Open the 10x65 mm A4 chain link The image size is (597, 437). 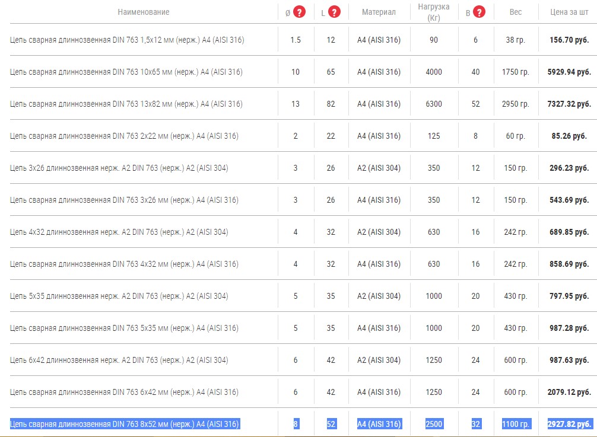click(x=126, y=72)
